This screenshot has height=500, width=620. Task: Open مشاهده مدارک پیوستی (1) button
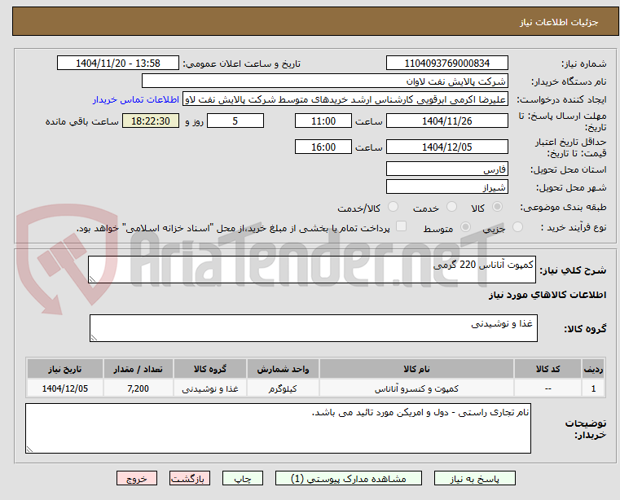pyautogui.click(x=349, y=478)
